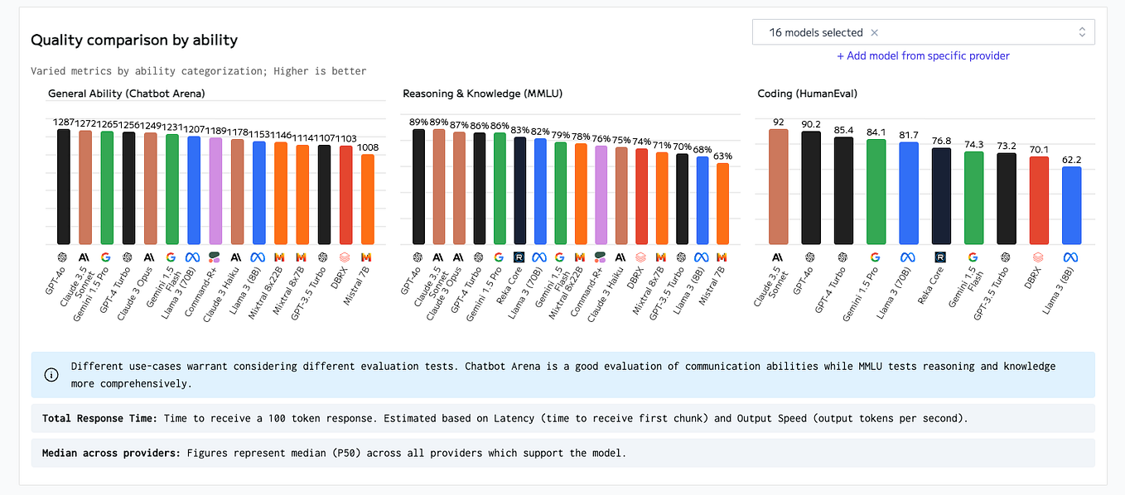Click the Cohere logo above Command-R+ in Chatbot Arena
Image resolution: width=1125 pixels, height=495 pixels.
[x=215, y=257]
